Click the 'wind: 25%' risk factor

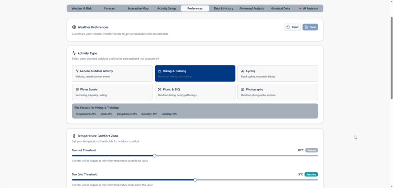click(106, 114)
